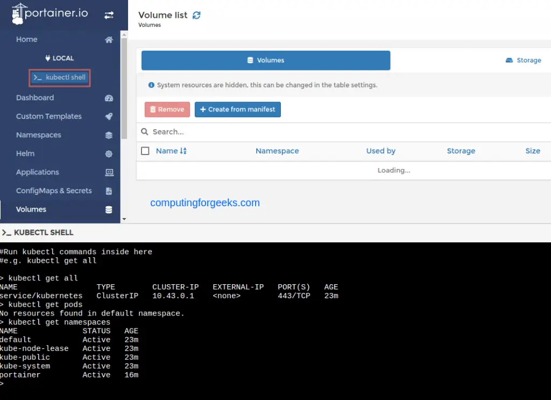Click the Dashboard gauge icon
The height and width of the screenshot is (400, 551).
pyautogui.click(x=109, y=98)
